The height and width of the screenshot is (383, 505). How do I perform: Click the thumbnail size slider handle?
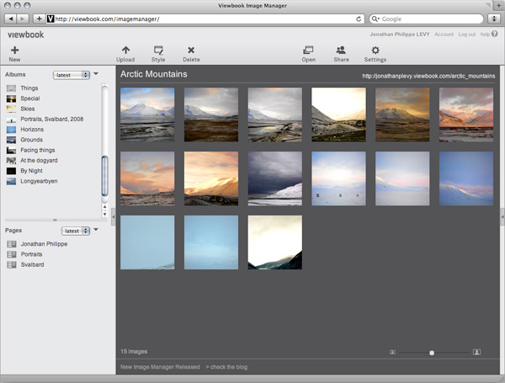point(432,353)
